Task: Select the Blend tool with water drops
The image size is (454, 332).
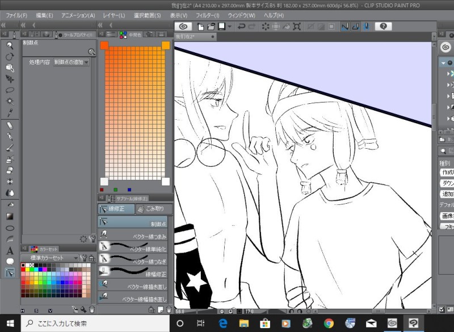Action: click(10, 192)
